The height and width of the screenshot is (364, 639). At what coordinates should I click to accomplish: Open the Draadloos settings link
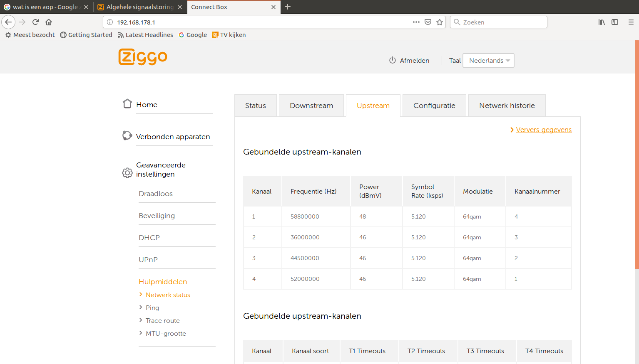[x=156, y=194]
